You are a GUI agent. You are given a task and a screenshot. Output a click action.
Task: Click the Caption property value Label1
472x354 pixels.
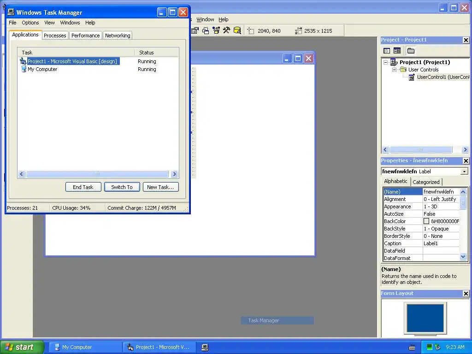click(441, 243)
